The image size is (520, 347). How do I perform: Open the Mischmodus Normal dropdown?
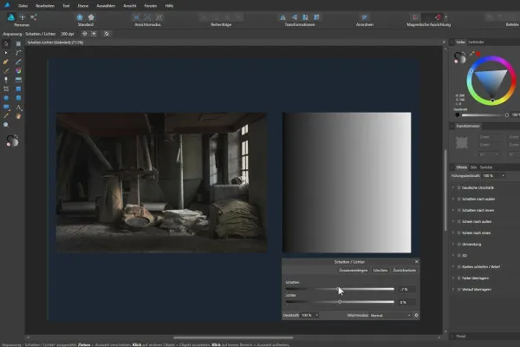click(x=390, y=315)
